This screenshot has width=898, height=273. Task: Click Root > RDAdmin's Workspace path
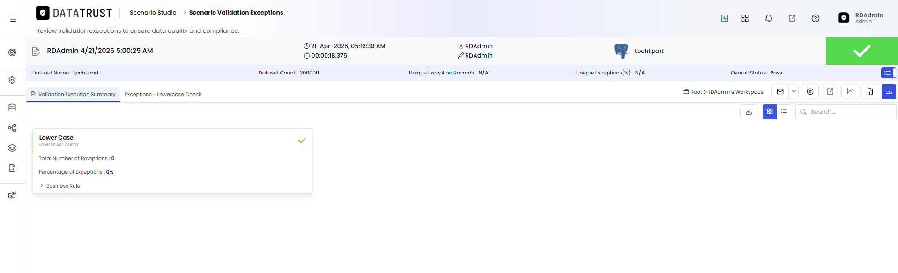tap(723, 92)
